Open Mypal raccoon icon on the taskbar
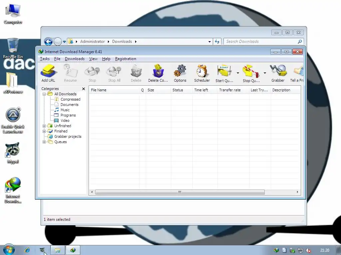The height and width of the screenshot is (255, 341). 42,250
